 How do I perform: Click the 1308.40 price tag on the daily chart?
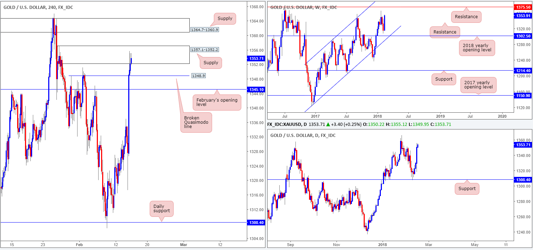522,180
